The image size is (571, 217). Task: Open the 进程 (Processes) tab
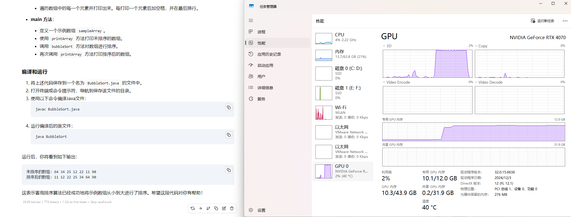(x=261, y=32)
